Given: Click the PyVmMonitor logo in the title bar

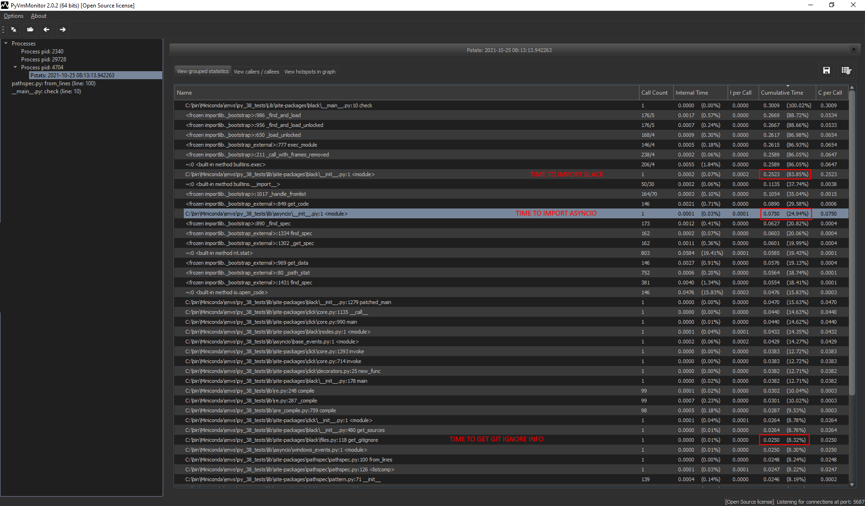Looking at the screenshot, I should 5,5.
